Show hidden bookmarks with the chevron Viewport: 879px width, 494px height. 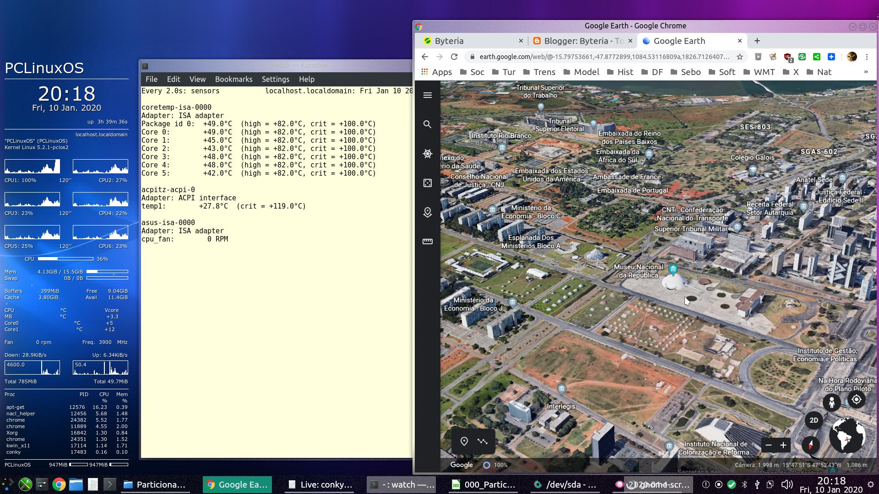866,72
